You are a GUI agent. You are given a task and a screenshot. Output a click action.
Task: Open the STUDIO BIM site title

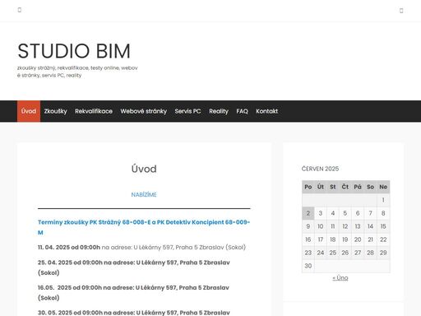click(74, 51)
